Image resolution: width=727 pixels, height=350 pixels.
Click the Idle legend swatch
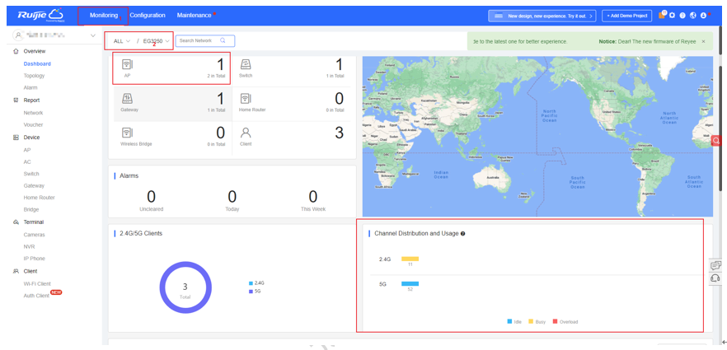click(509, 321)
